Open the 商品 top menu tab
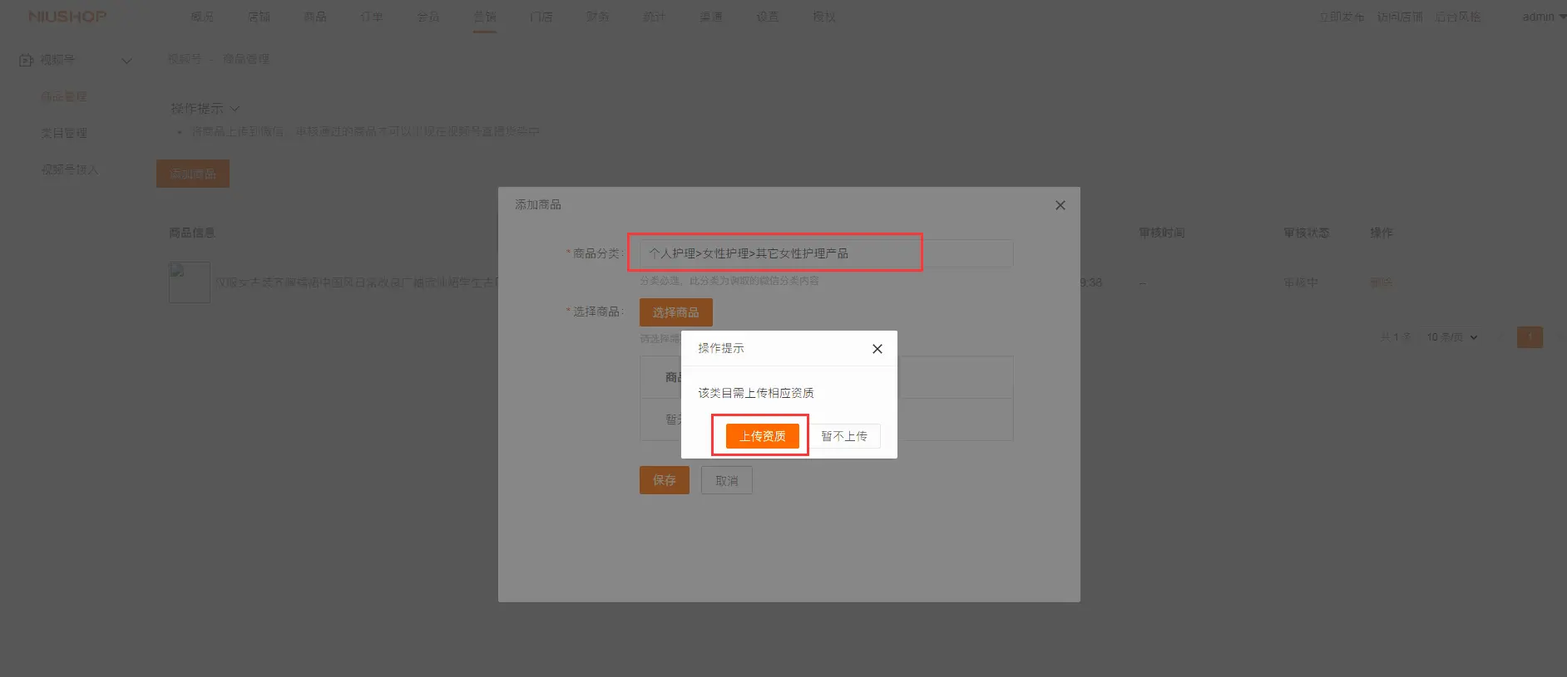1567x677 pixels. [315, 17]
